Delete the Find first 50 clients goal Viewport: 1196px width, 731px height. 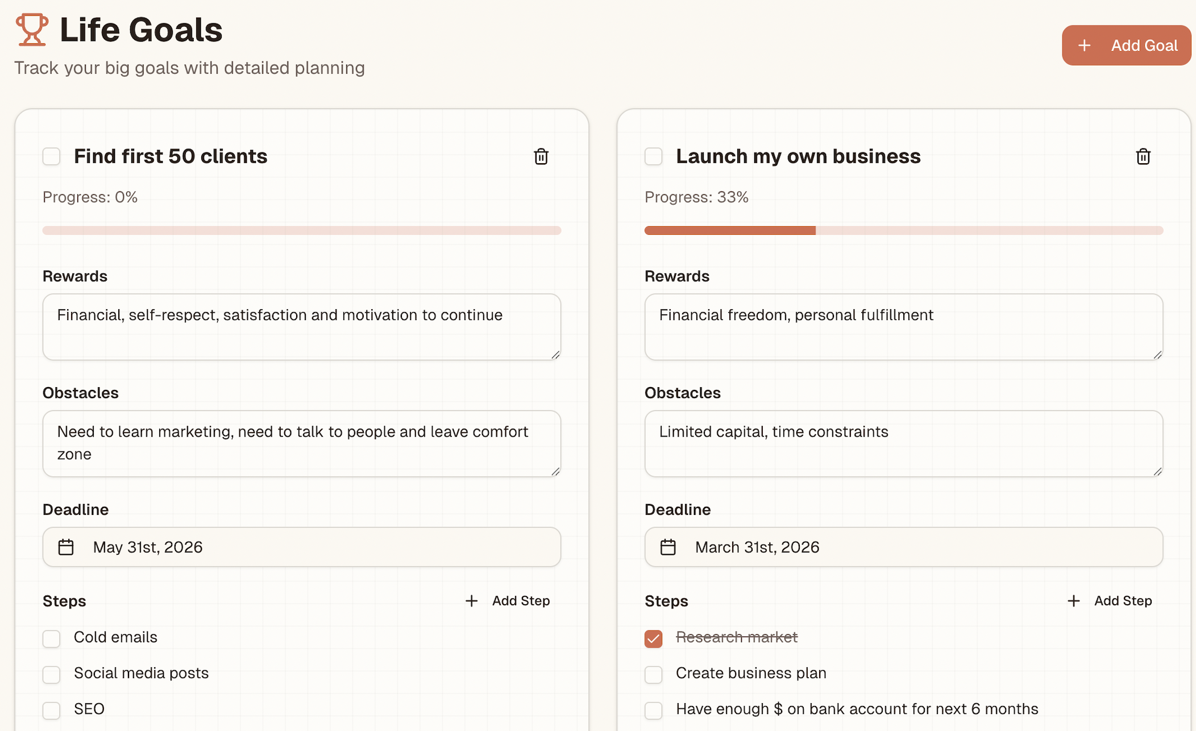tap(541, 156)
